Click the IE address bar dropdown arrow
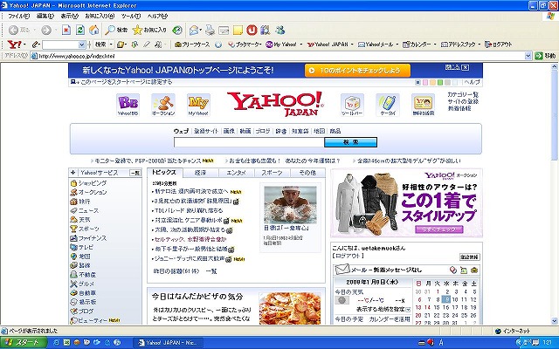This screenshot has height=349, width=559. pos(528,56)
